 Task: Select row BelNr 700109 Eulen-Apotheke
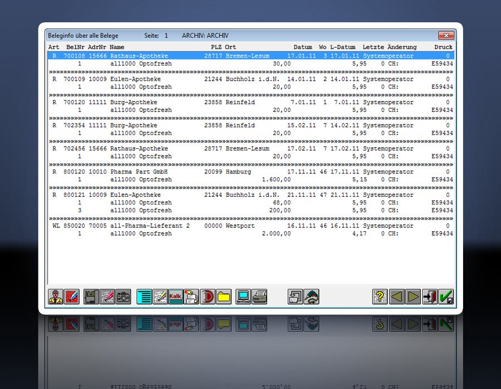(251, 79)
